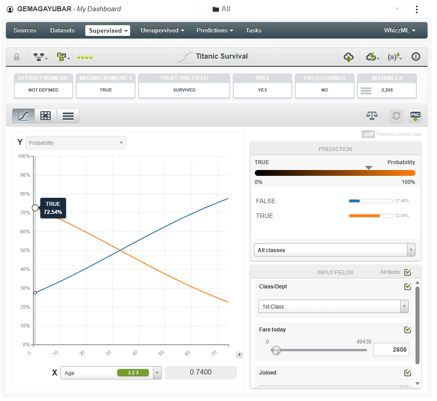Uncheck the All fields checkbox
Screen dimensions: 437x401
click(x=407, y=272)
